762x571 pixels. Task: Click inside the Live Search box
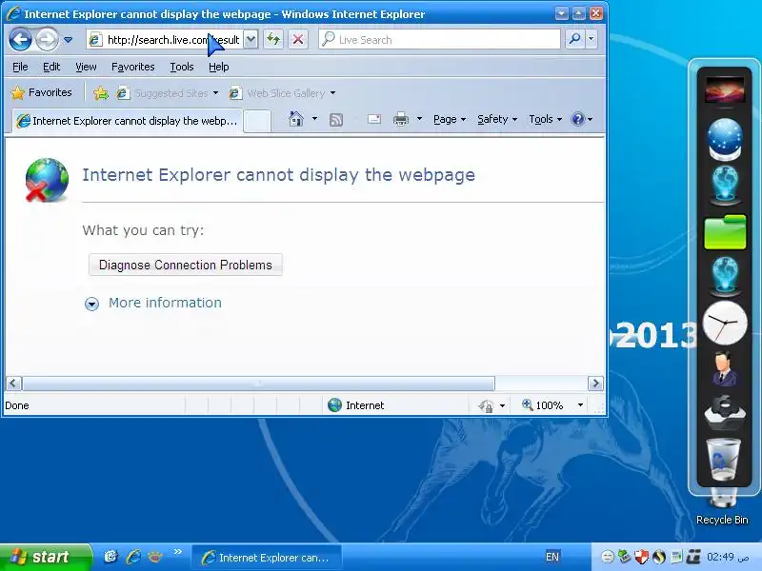pos(440,39)
